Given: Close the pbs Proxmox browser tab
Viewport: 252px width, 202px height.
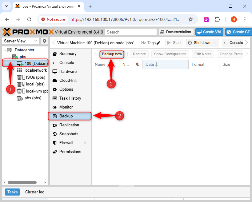Looking at the screenshot, I should (x=79, y=6).
